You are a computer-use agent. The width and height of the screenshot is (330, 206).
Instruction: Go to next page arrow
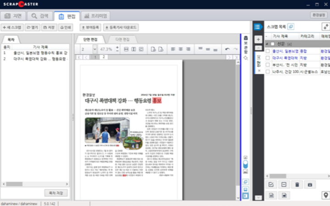pos(229,57)
